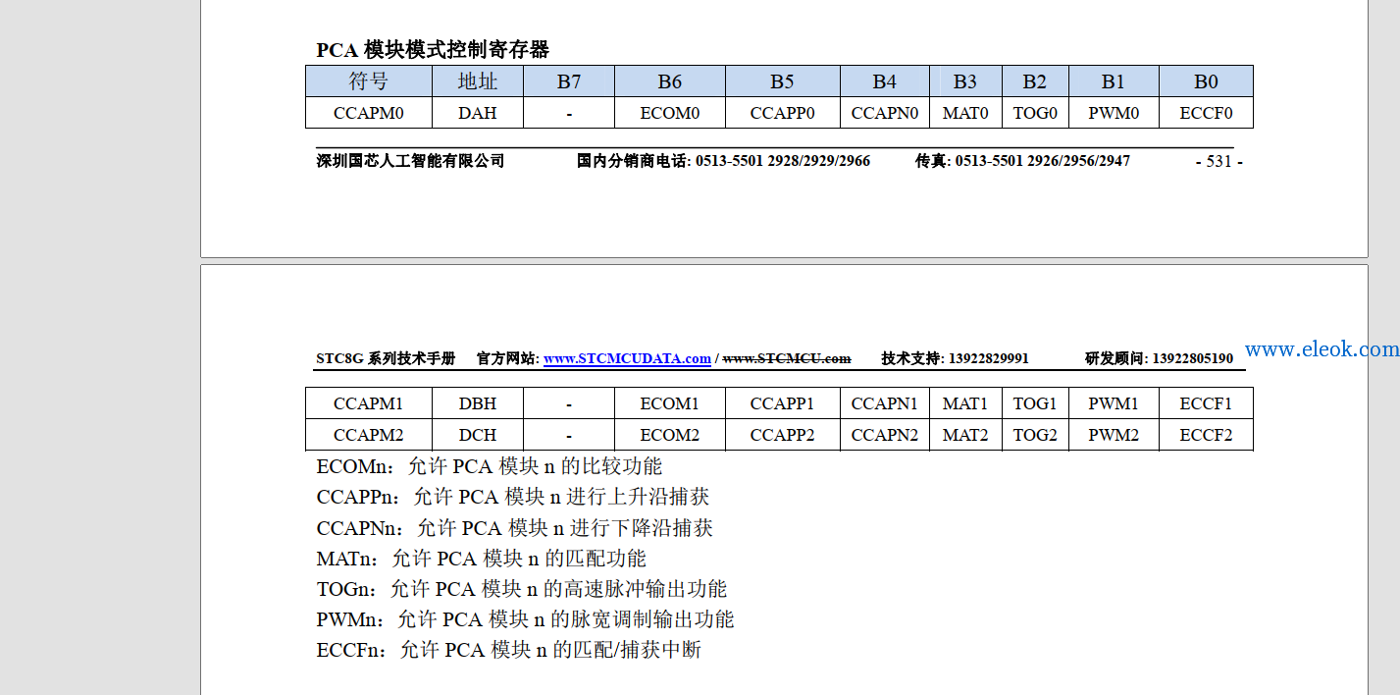The width and height of the screenshot is (1400, 695).
Task: Click the B4 header cell
Action: 885,81
